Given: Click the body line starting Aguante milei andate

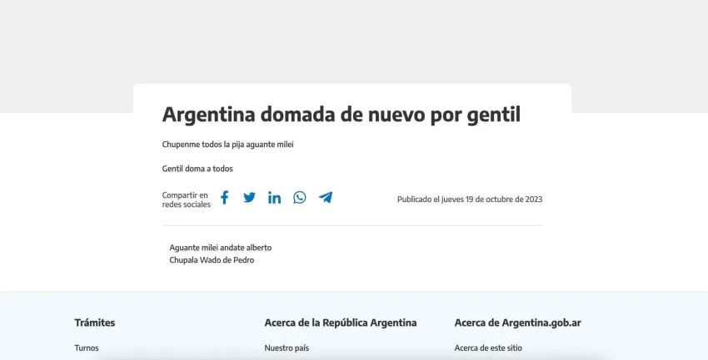Looking at the screenshot, I should tap(220, 248).
